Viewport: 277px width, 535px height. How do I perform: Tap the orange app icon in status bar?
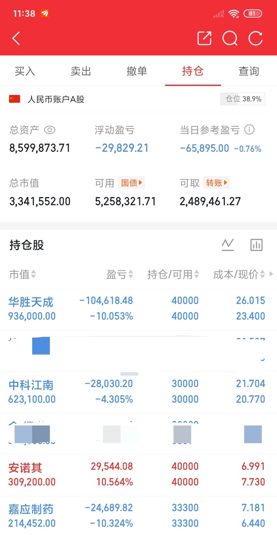click(45, 14)
